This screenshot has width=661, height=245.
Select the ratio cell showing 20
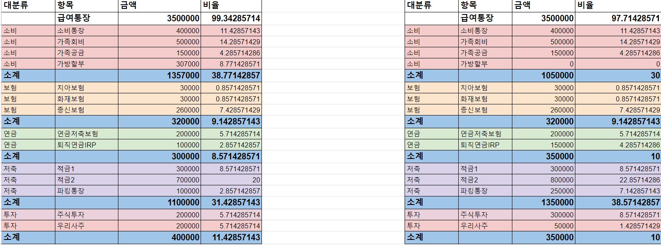231,180
